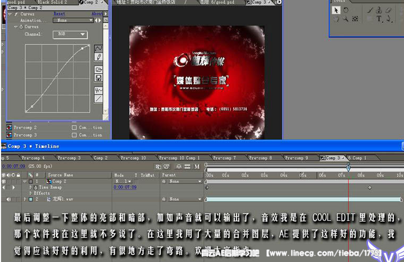This screenshot has height=262, width=404.
Task: Collapse the inner Curves property triangle
Action: point(16,27)
